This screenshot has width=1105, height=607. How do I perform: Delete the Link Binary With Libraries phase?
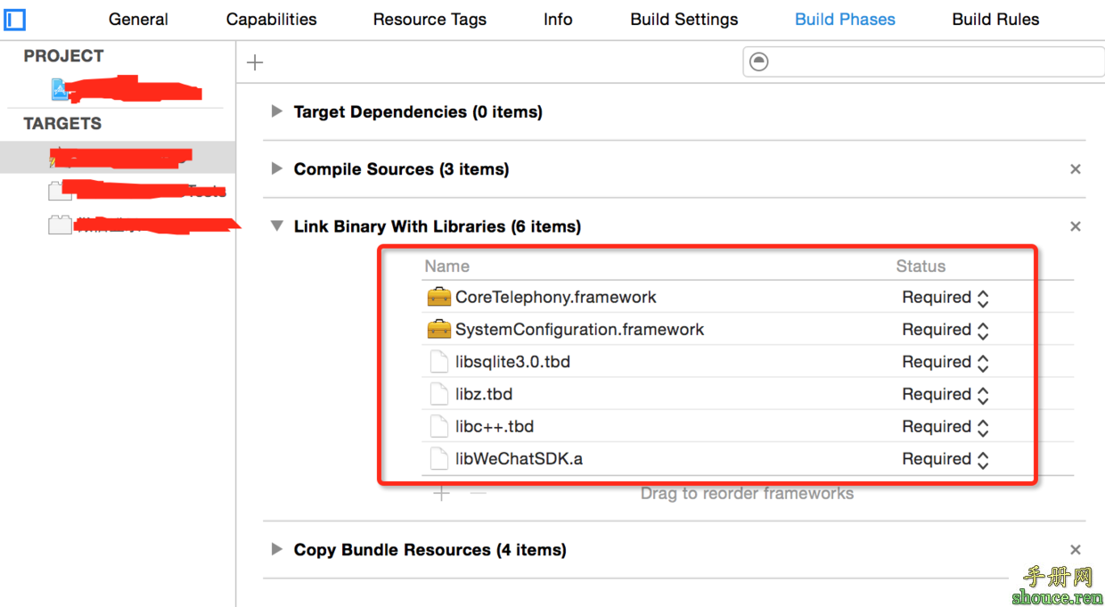click(x=1075, y=226)
